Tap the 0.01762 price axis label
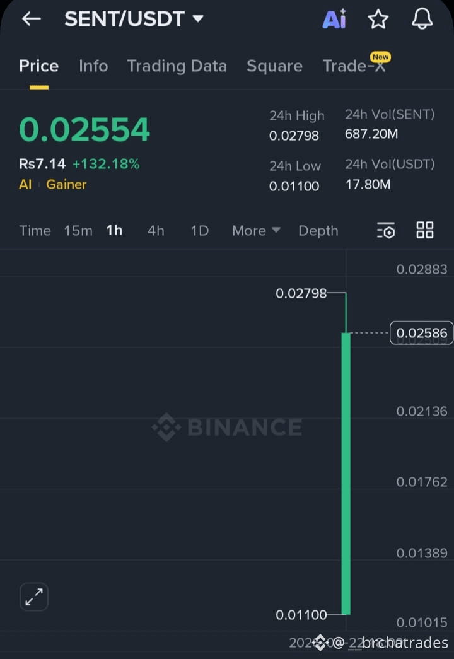The height and width of the screenshot is (659, 454). click(x=422, y=482)
